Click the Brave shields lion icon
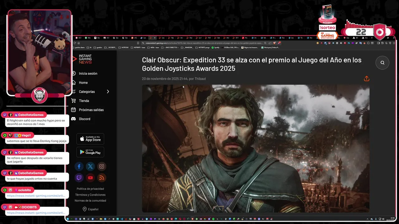The image size is (399, 224). coord(274,43)
